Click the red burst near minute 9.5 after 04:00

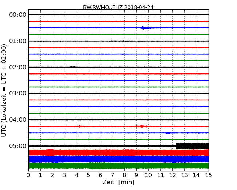coord(141,126)
